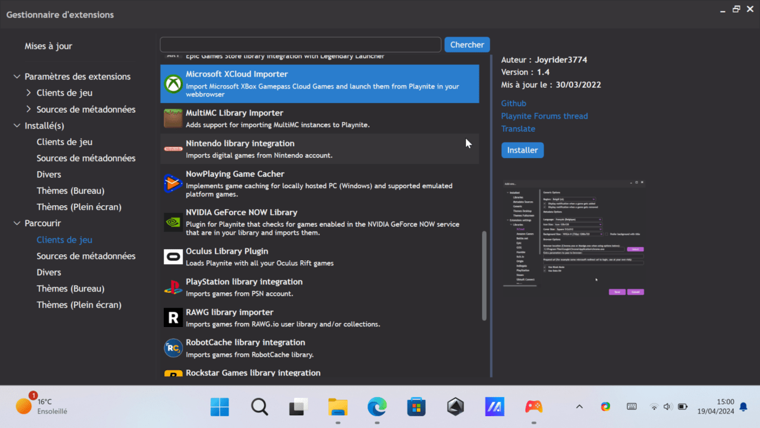Select Thèmes (Bureau) under Parcourir
Viewport: 760px width, 428px height.
coord(71,288)
